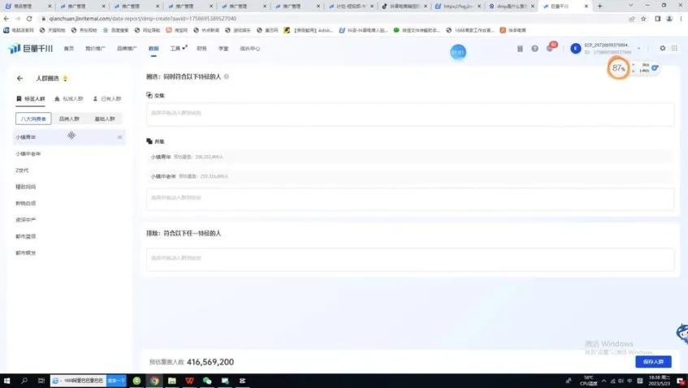Open the notifications bell with red badge
The image size is (688, 388).
coord(550,48)
